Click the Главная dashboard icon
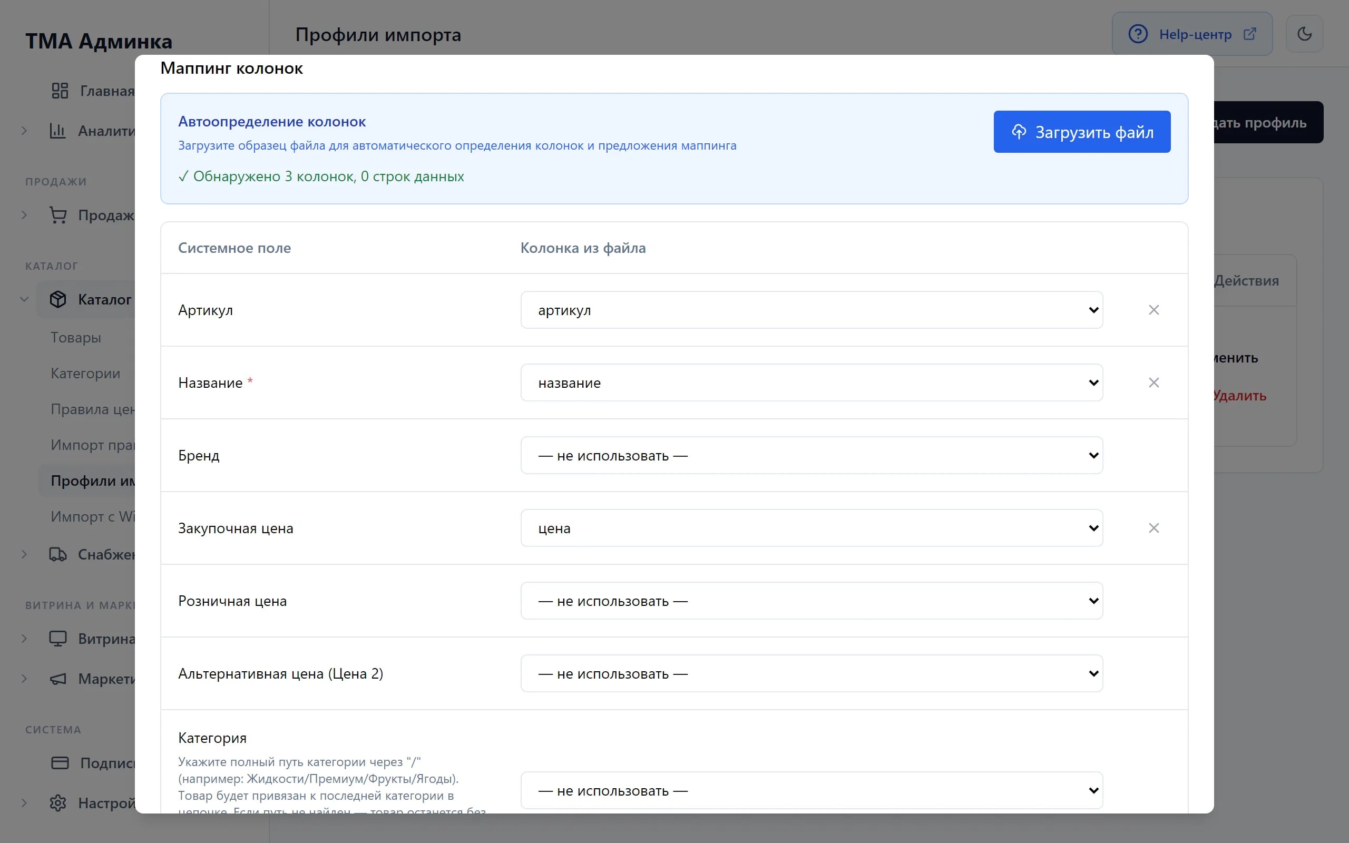This screenshot has height=843, width=1349. tap(60, 90)
